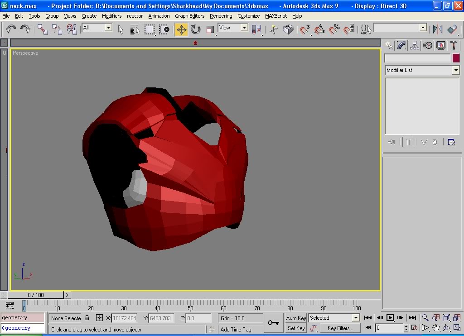Open the selection filter 'All' dropdown
464x336 pixels.
(x=108, y=28)
